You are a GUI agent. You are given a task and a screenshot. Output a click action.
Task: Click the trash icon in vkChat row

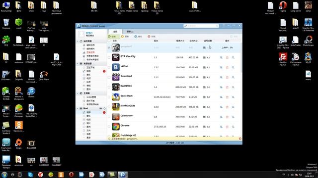pos(227,67)
